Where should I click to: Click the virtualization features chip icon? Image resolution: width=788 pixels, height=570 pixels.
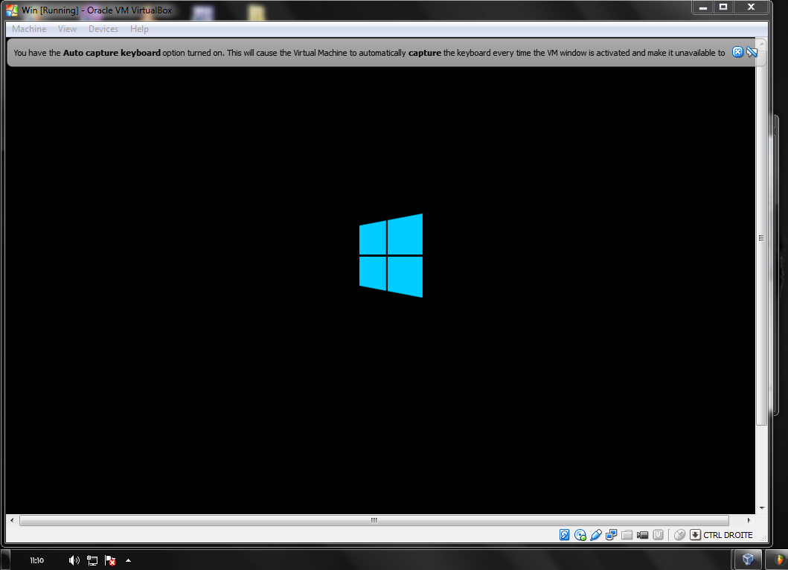tap(658, 535)
